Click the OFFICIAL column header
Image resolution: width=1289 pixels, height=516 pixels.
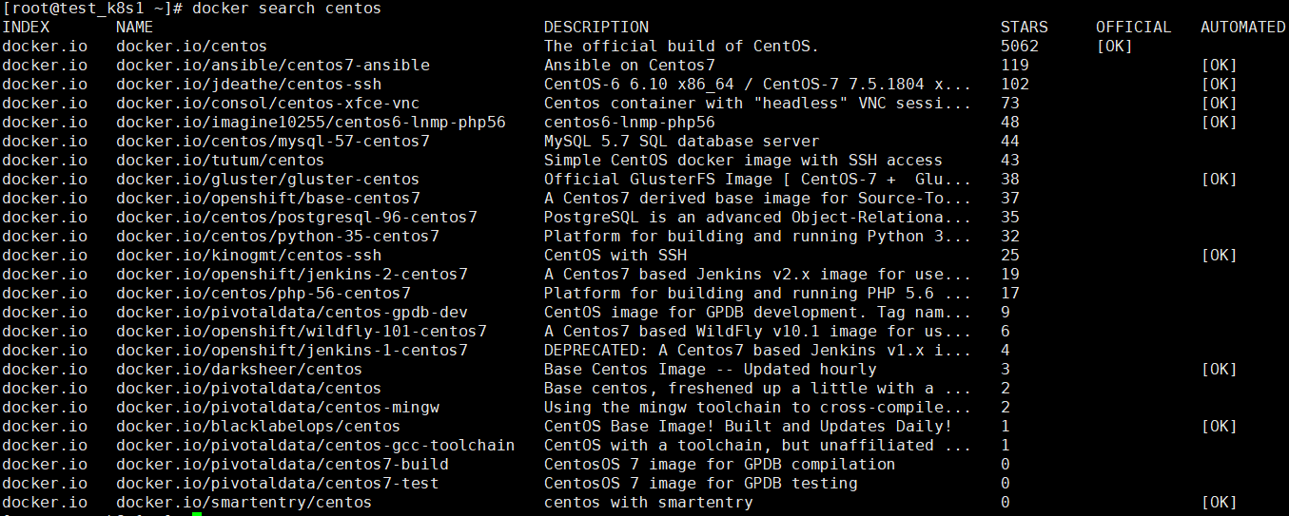click(1134, 28)
